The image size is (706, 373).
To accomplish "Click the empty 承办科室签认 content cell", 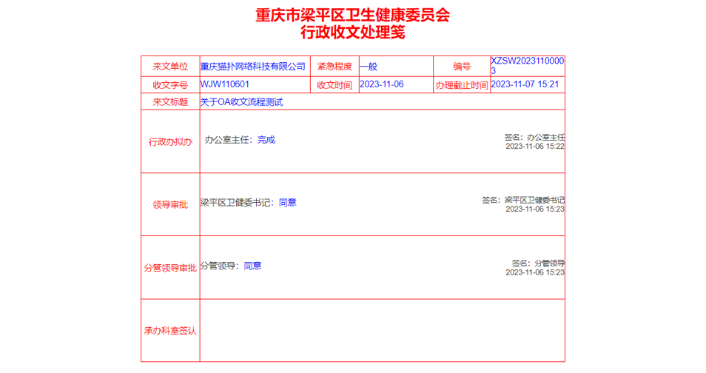I will coord(383,330).
